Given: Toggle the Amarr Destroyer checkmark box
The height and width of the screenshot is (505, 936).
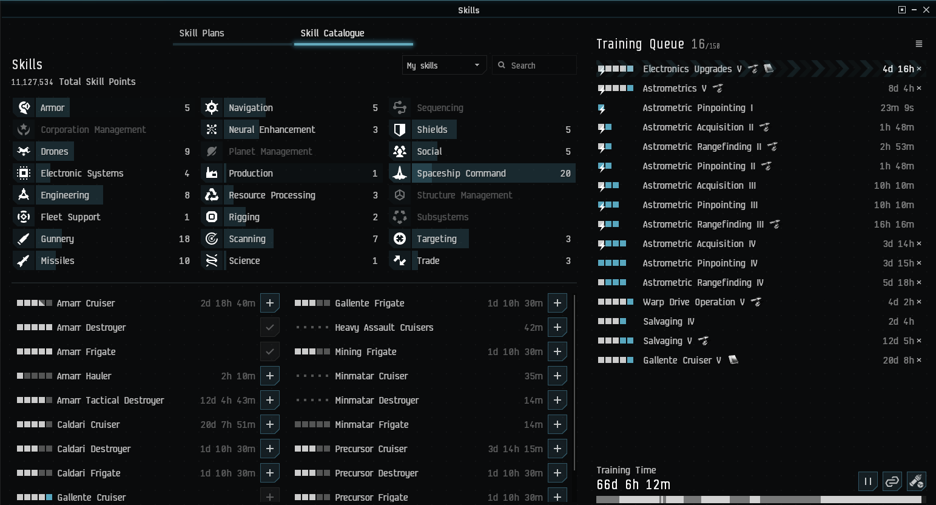Looking at the screenshot, I should pos(270,327).
